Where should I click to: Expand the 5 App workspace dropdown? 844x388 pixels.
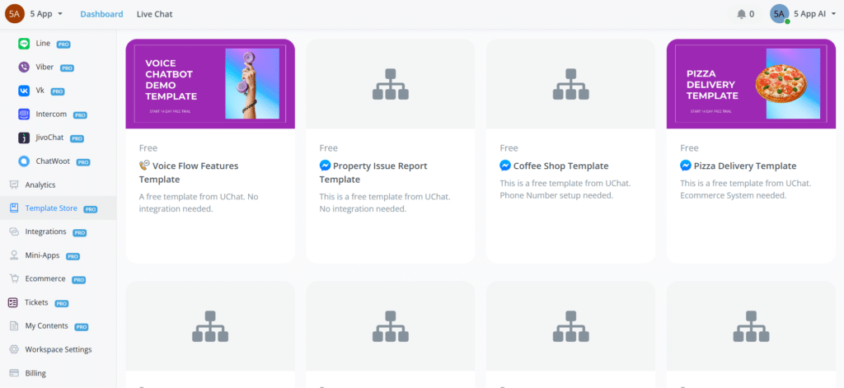(x=46, y=14)
